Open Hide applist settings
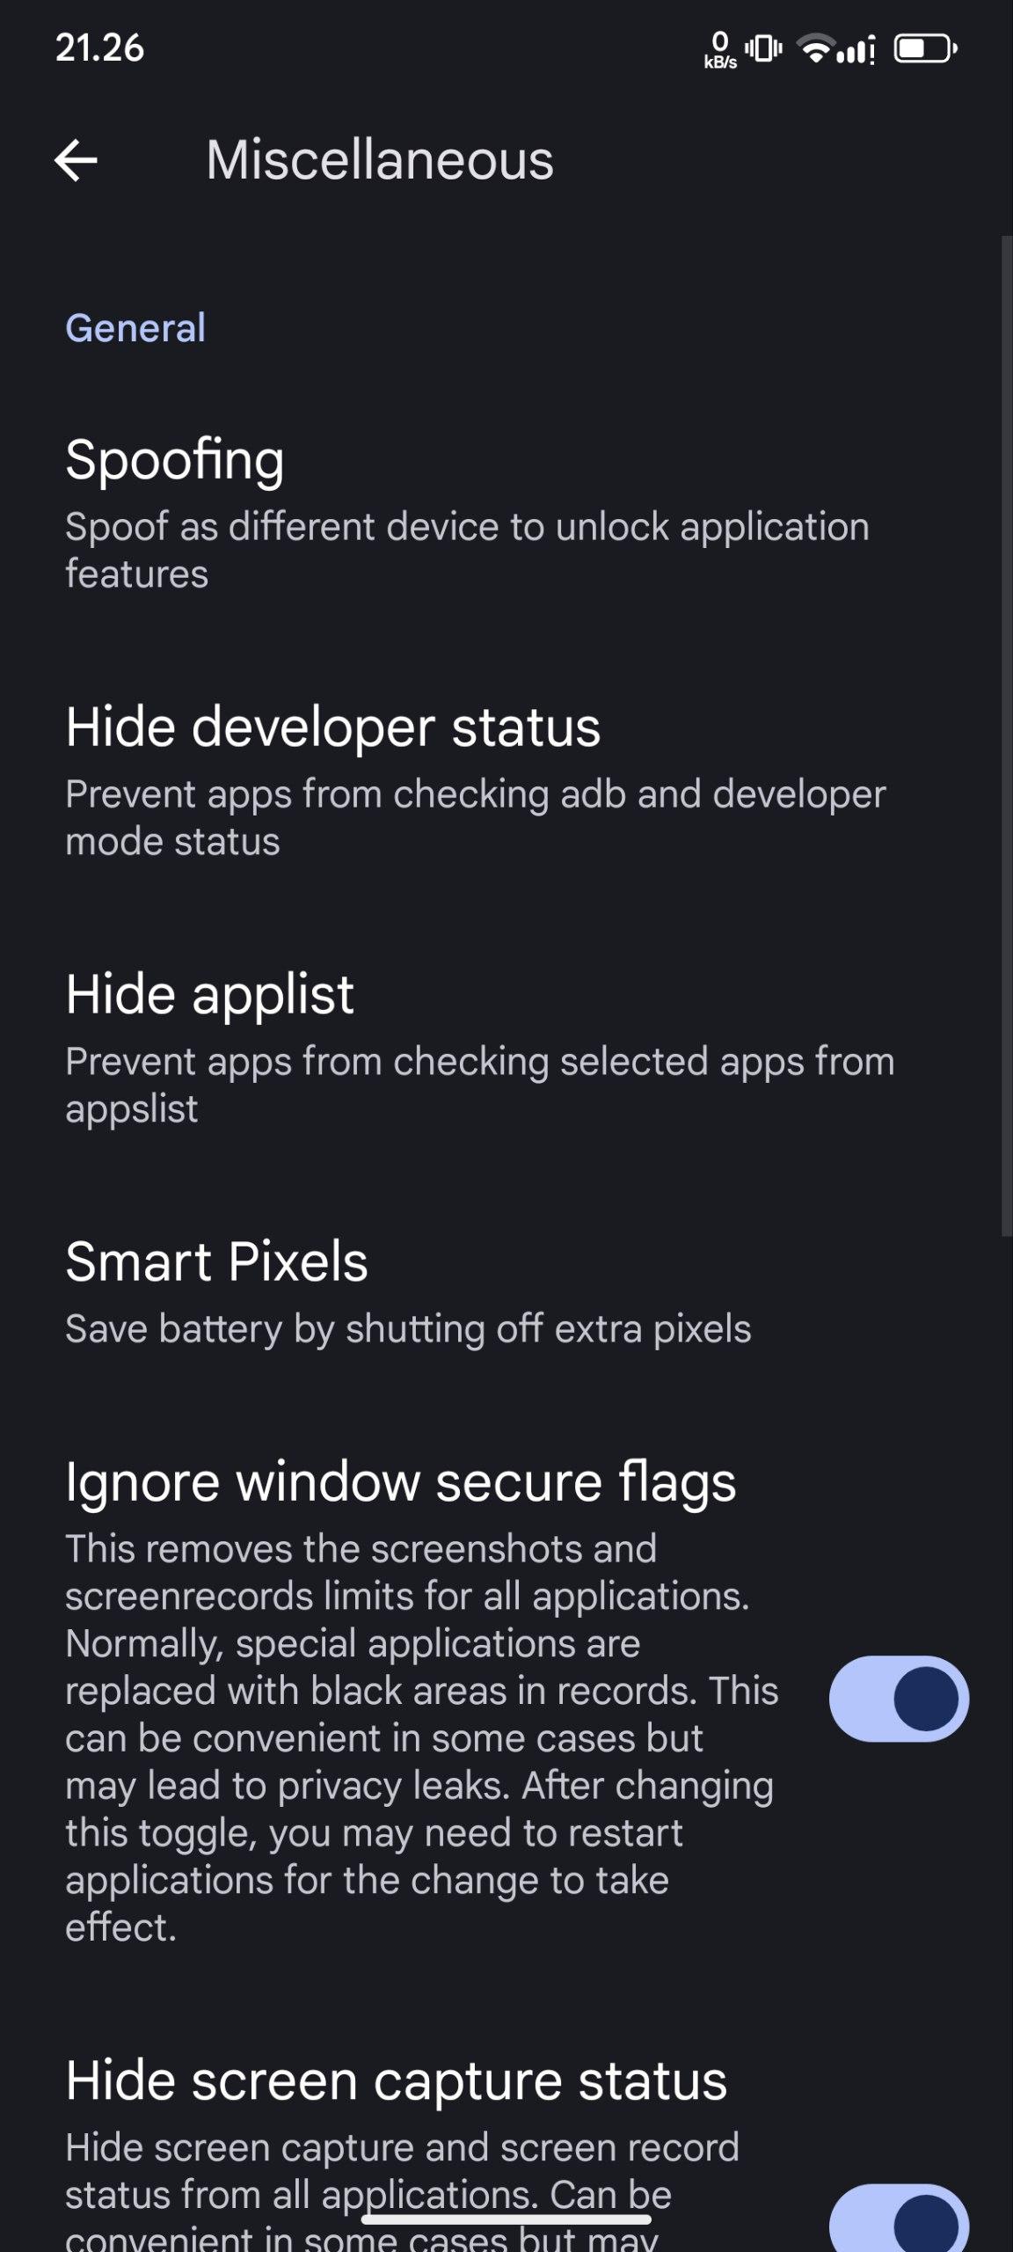The width and height of the screenshot is (1013, 2252). click(209, 995)
